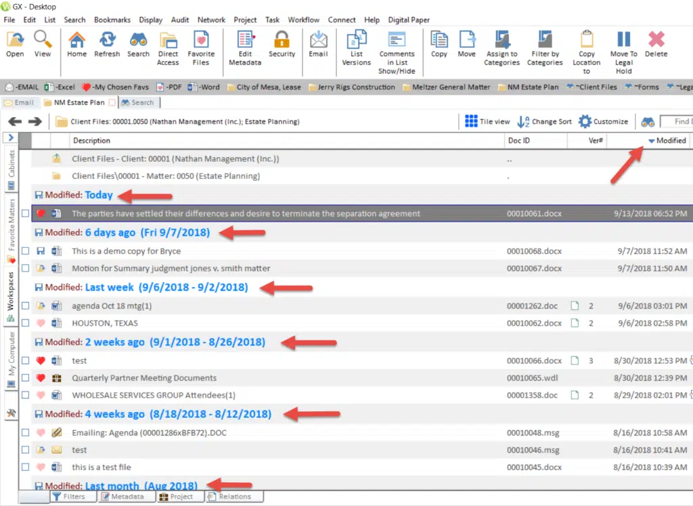This screenshot has height=506, width=693.
Task: Switch to the Search tab
Action: click(x=138, y=102)
